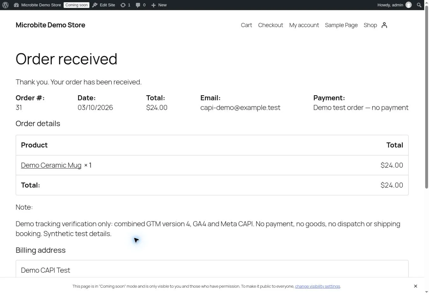Screen dimensions: 429x295
Task: Click the Demo CAPI Test billing name
Action: coord(46,270)
